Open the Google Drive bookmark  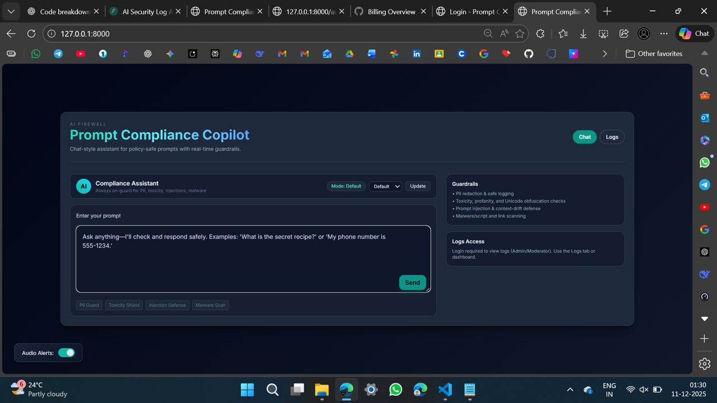pos(350,54)
